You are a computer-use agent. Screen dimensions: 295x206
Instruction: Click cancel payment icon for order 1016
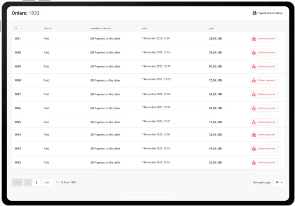point(254,109)
